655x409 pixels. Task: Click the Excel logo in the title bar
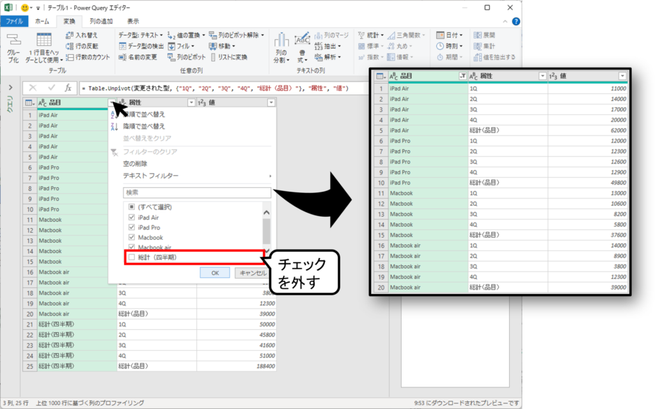click(x=8, y=8)
